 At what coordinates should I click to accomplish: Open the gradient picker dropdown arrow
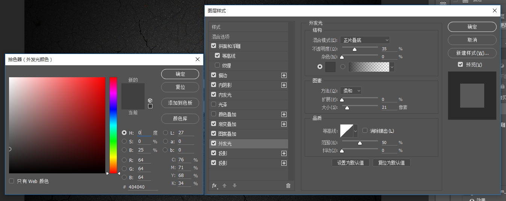392,67
